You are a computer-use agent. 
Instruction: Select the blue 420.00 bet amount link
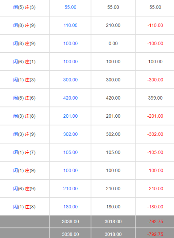coord(70,98)
